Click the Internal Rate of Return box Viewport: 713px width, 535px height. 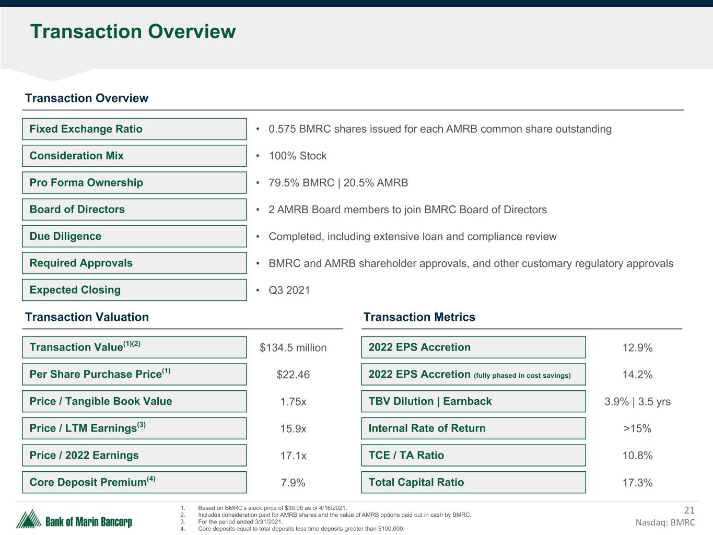(x=473, y=428)
